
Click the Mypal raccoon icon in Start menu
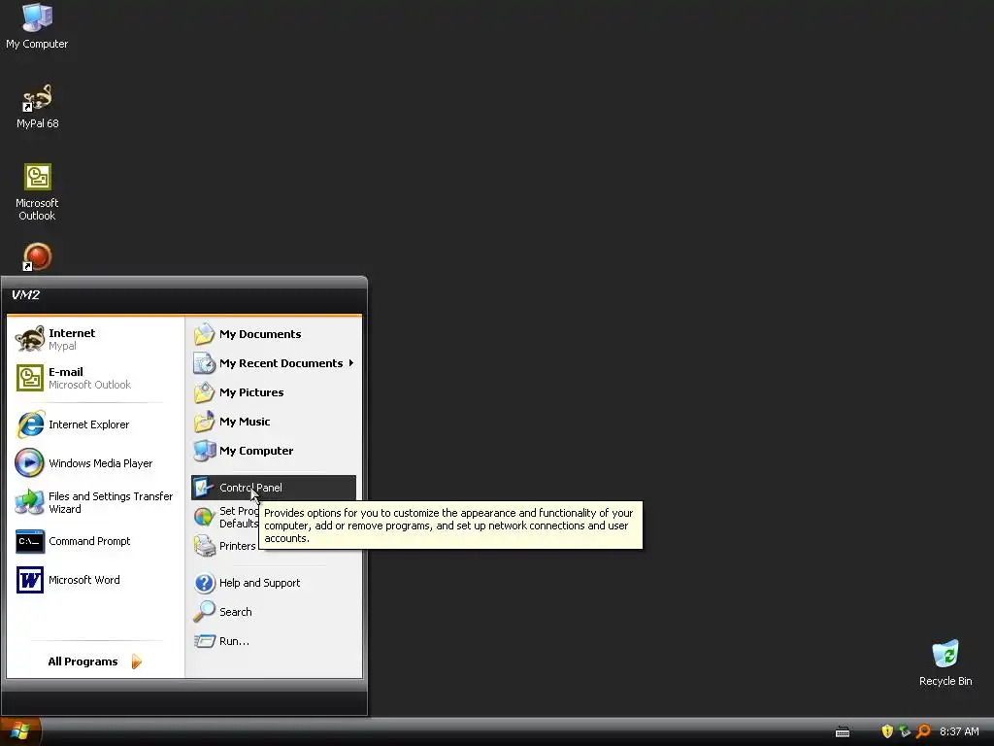(x=30, y=339)
